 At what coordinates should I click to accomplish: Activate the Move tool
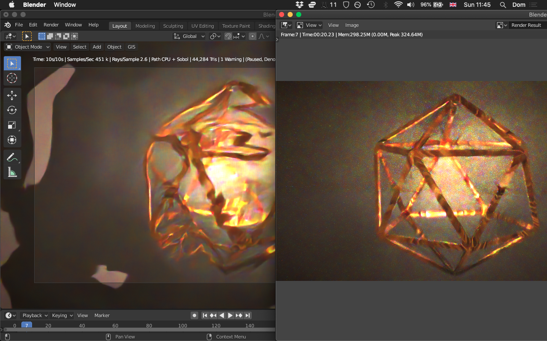pos(12,95)
